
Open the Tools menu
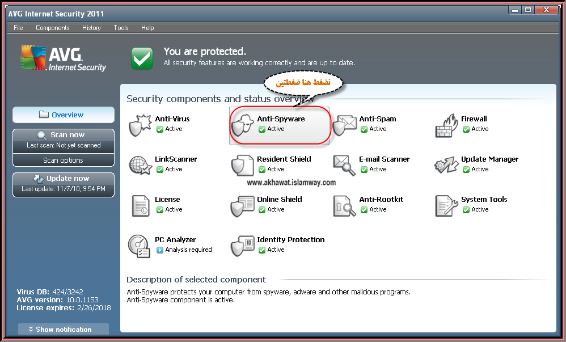121,28
